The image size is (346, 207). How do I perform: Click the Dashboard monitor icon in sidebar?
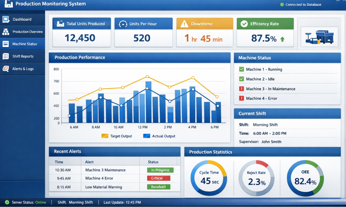(6, 19)
